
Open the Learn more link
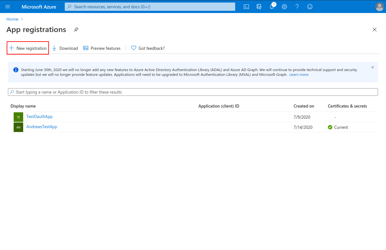tap(299, 75)
